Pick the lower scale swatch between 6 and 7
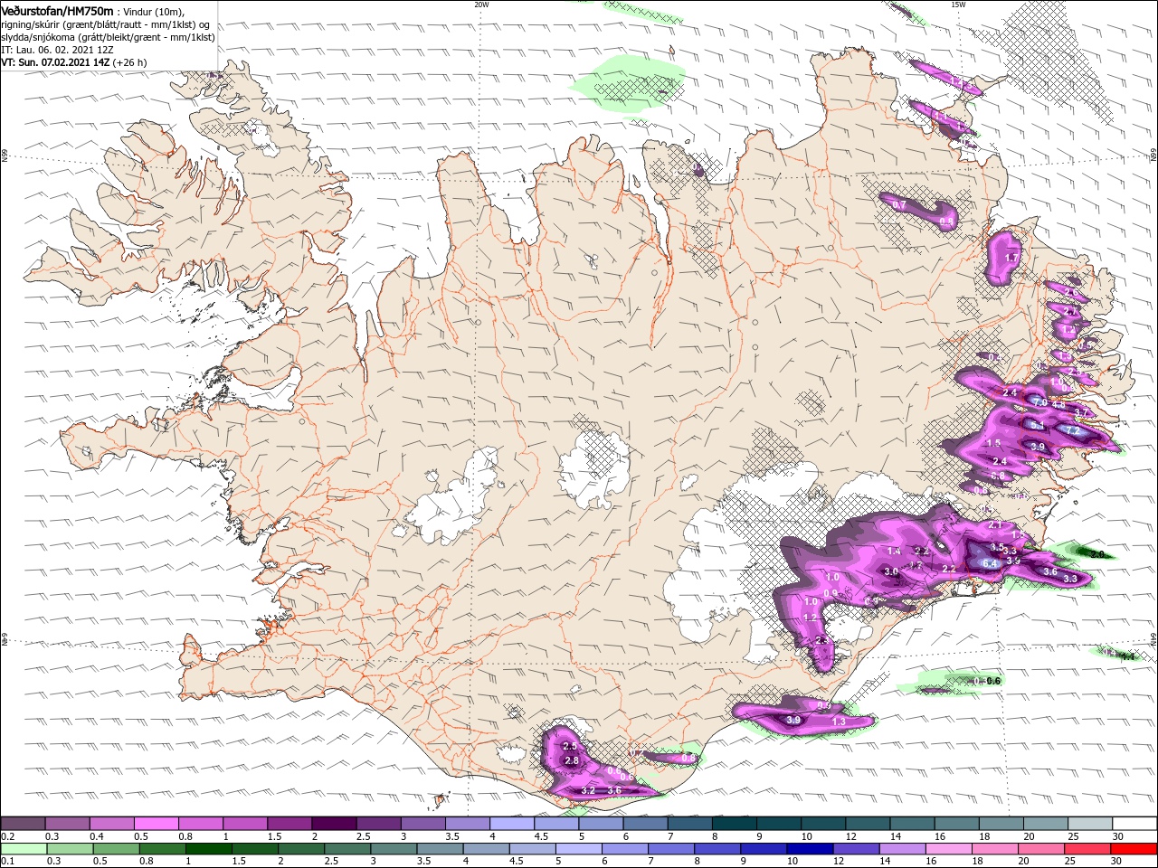 623,848
